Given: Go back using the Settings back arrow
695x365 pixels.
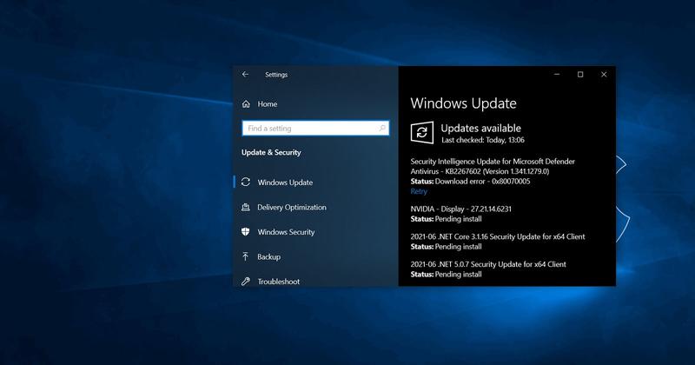Looking at the screenshot, I should [245, 75].
